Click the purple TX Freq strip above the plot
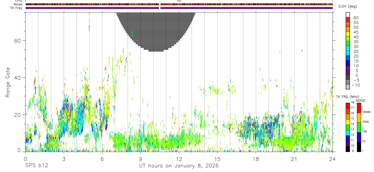The image size is (374, 172). click(179, 8)
